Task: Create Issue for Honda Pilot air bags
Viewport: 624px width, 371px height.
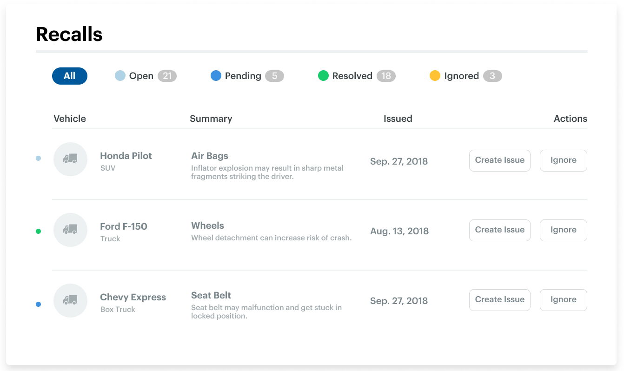Action: 500,160
